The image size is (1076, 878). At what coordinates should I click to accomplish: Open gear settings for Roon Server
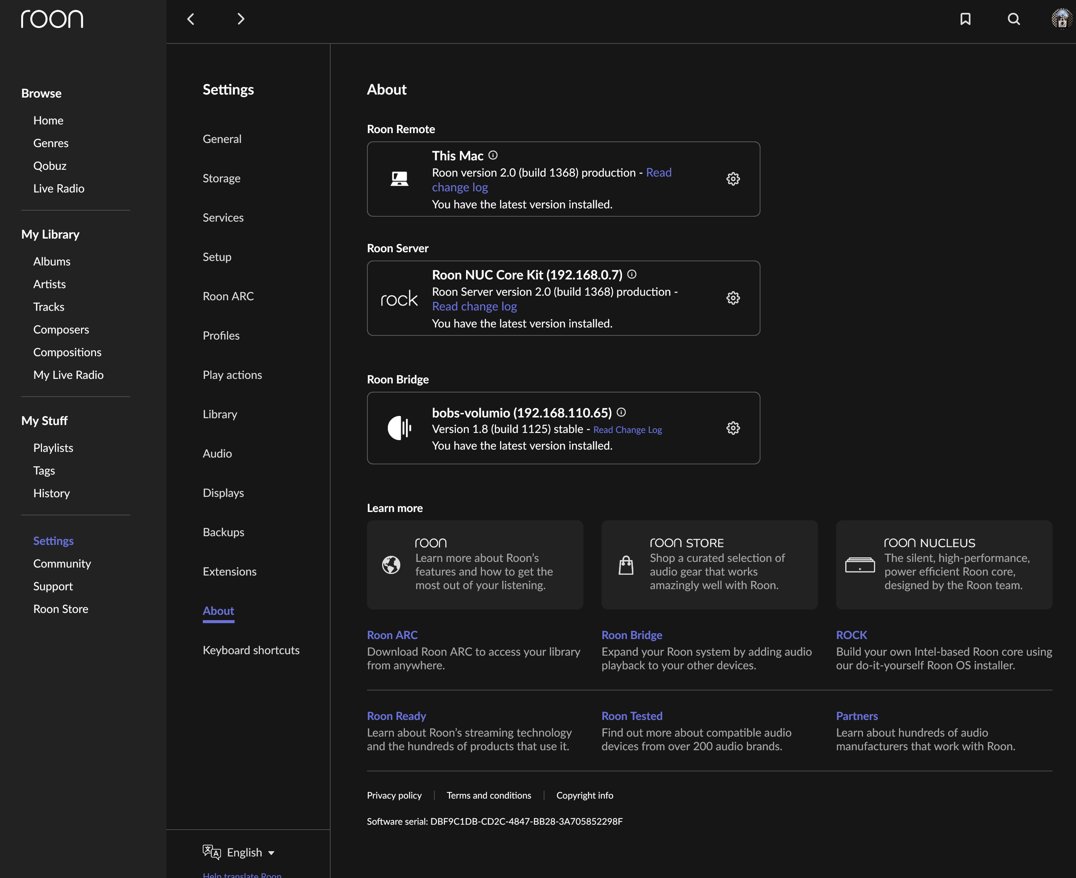733,298
